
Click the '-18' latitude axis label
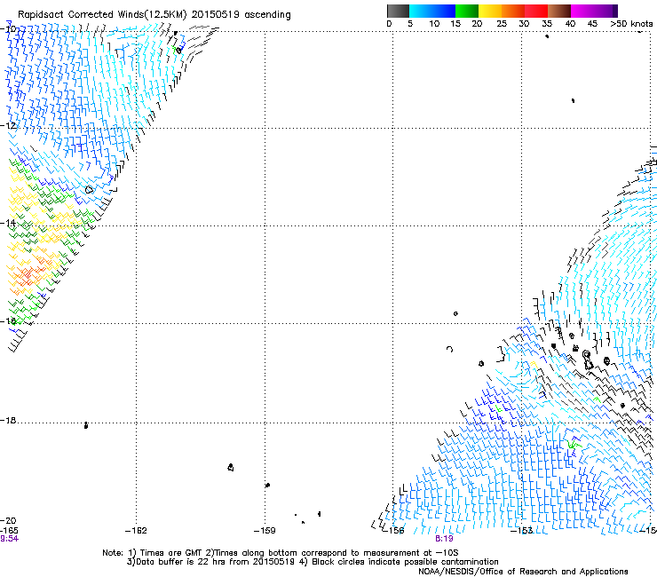8,420
